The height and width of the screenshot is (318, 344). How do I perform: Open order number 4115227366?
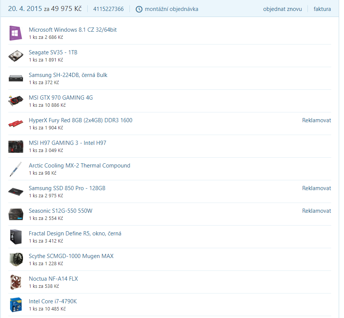(108, 9)
